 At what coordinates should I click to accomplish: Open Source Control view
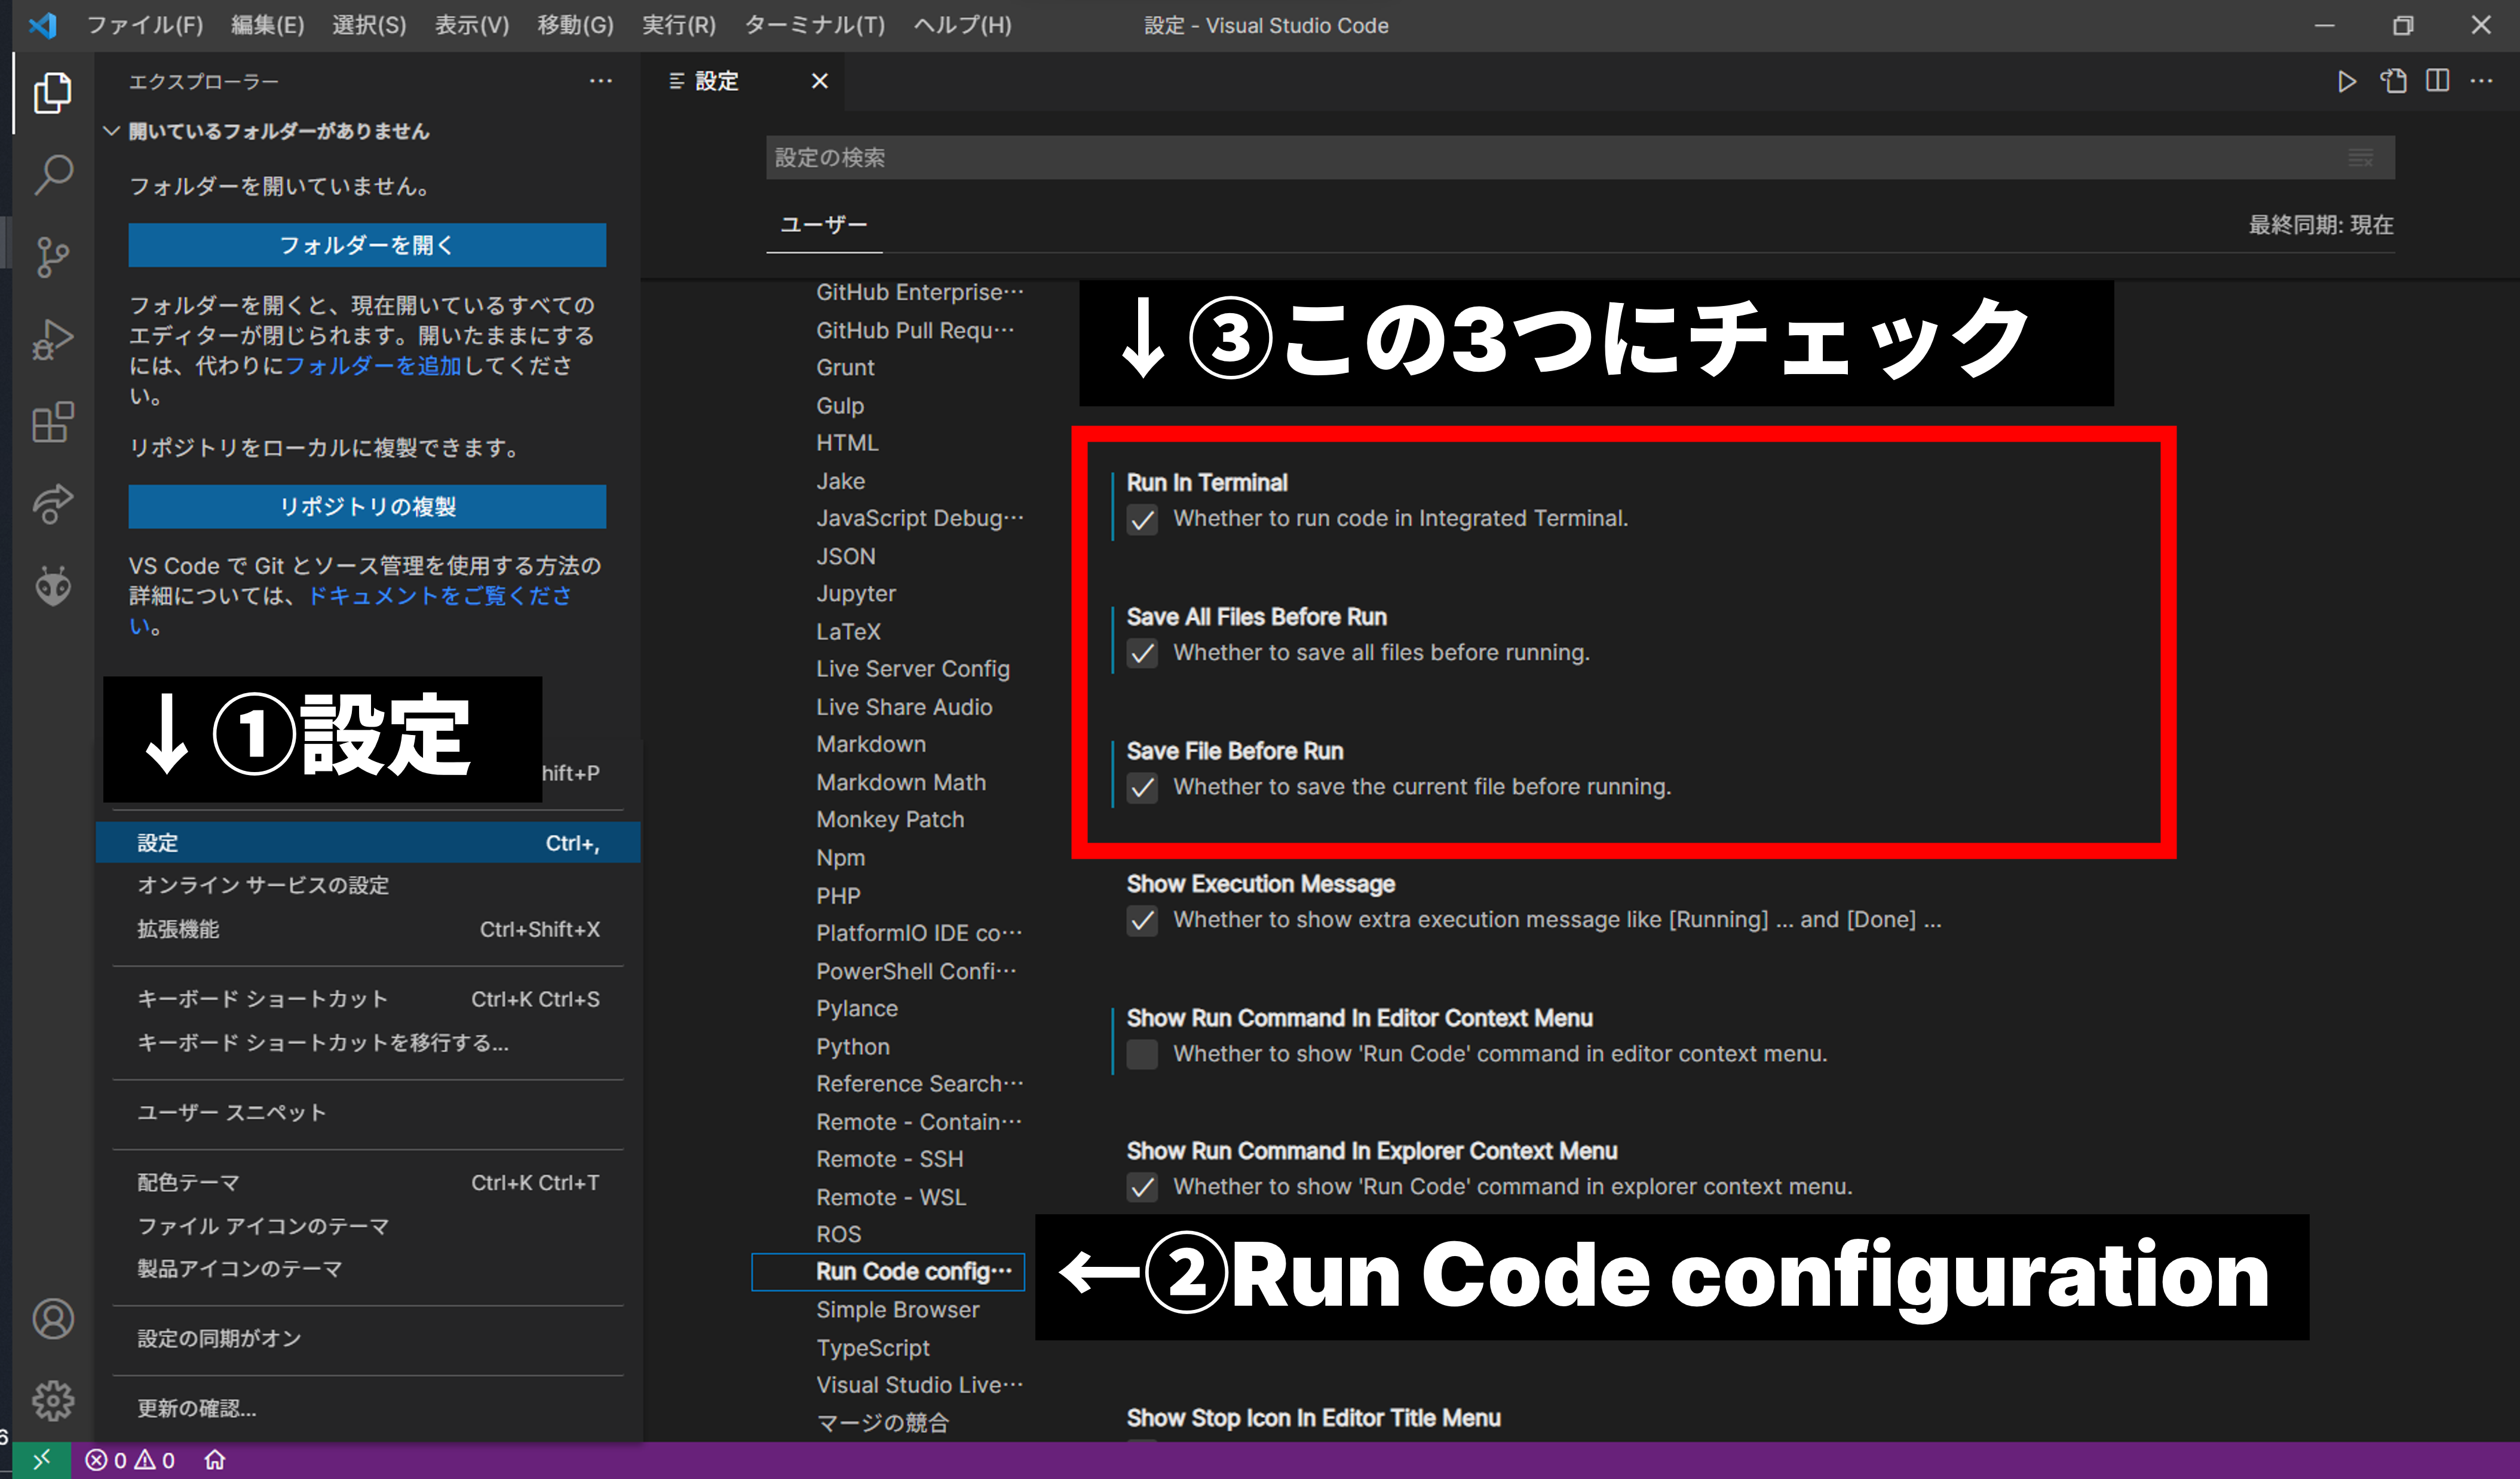[x=53, y=257]
